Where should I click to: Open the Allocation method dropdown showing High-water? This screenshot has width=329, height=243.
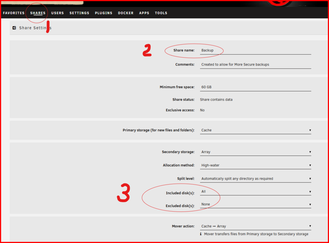point(256,165)
